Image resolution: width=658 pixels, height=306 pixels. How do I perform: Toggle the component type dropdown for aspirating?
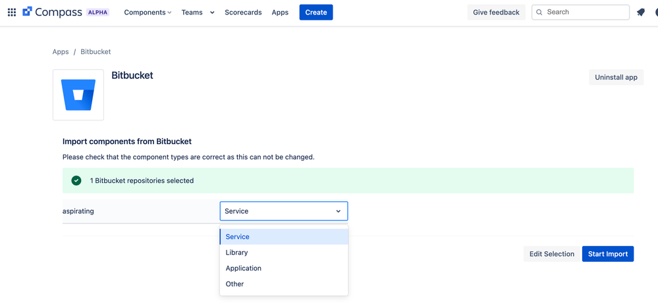[284, 211]
